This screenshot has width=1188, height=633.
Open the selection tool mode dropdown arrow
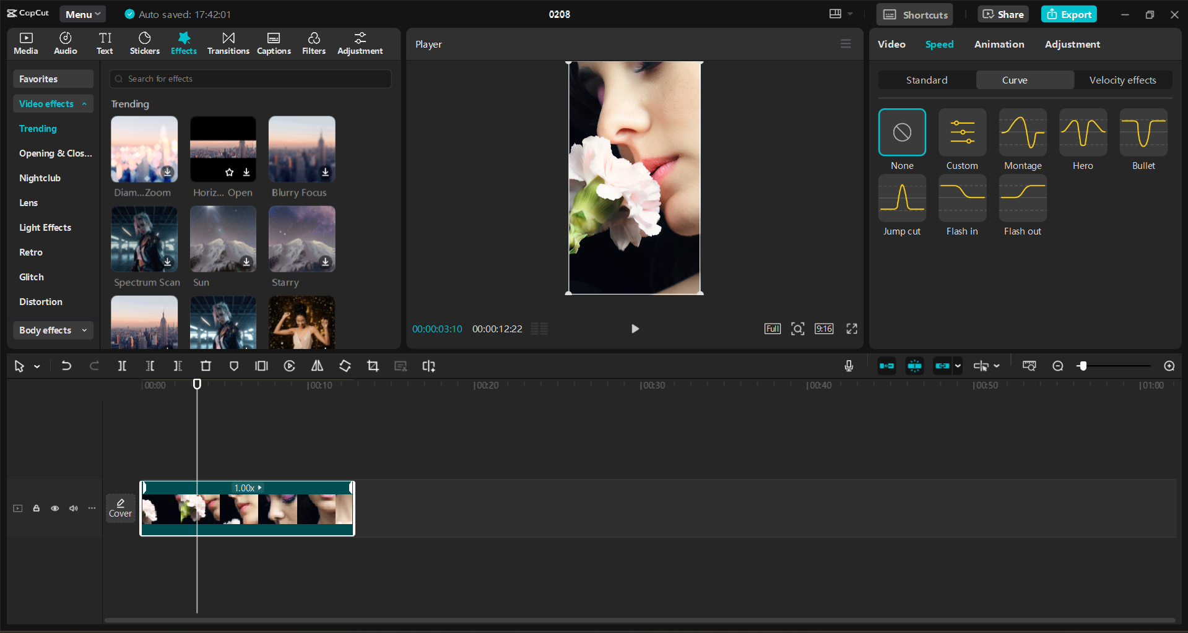[37, 367]
